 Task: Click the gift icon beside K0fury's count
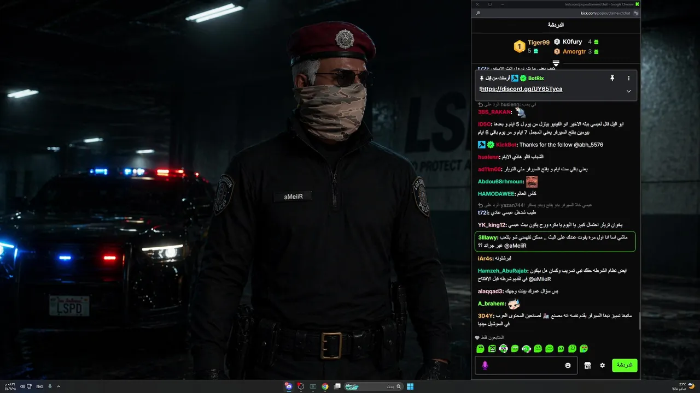(596, 42)
